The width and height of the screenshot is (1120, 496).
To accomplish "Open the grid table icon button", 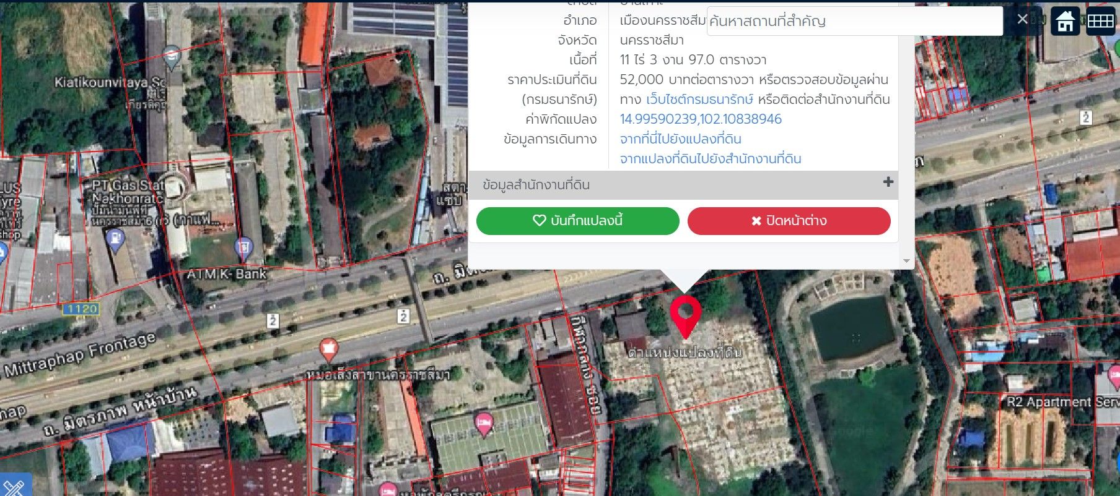I will point(1100,21).
